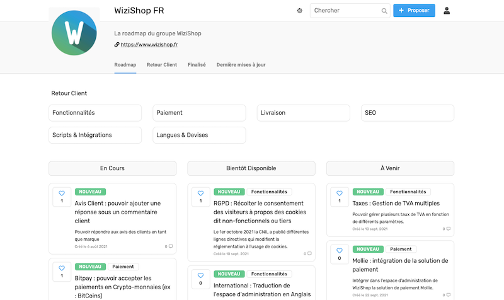504x300 pixels.
Task: Click 'Créé le 22 sept. 2021' date
Action: [370, 295]
